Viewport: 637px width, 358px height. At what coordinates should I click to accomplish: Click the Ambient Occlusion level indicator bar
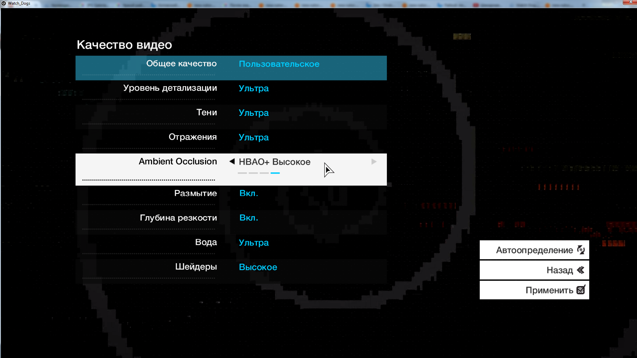259,173
